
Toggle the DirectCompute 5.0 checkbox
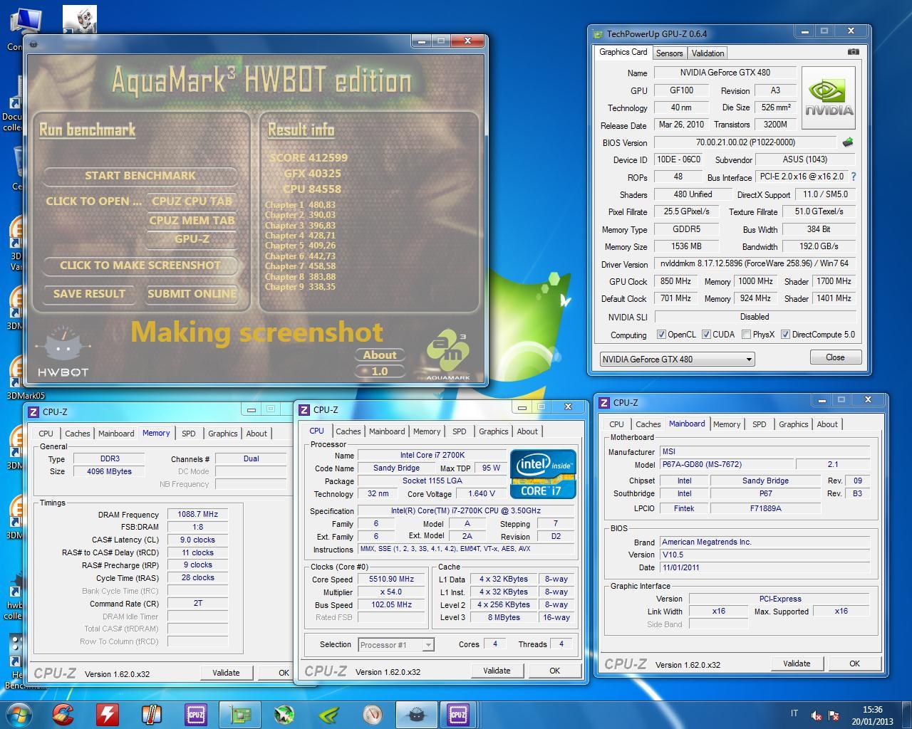click(785, 334)
